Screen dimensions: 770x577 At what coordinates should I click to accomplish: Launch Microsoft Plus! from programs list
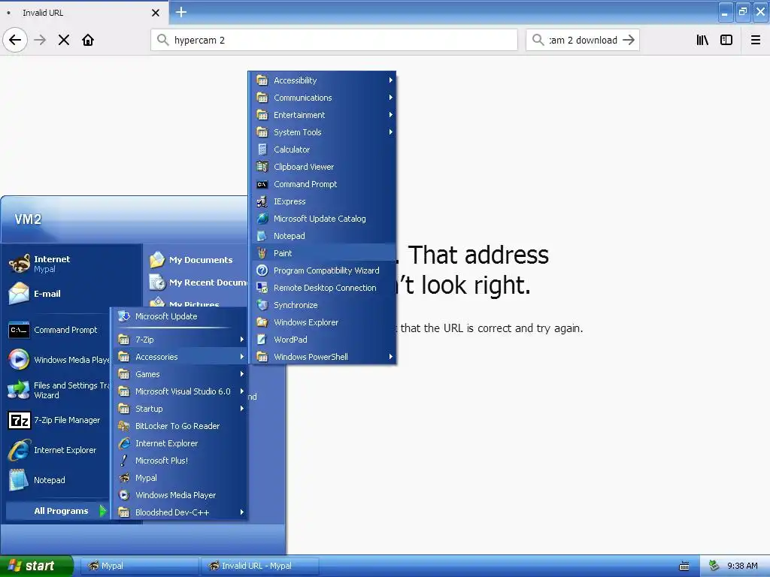coord(180,461)
